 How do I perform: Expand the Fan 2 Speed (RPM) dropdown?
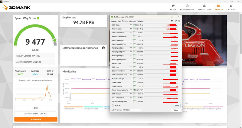tap(131, 52)
